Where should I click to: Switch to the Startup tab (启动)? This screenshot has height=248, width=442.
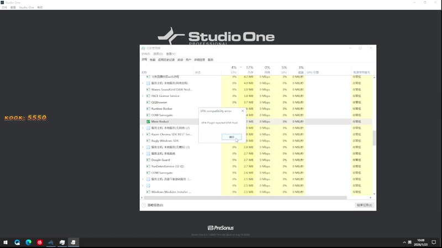point(180,60)
